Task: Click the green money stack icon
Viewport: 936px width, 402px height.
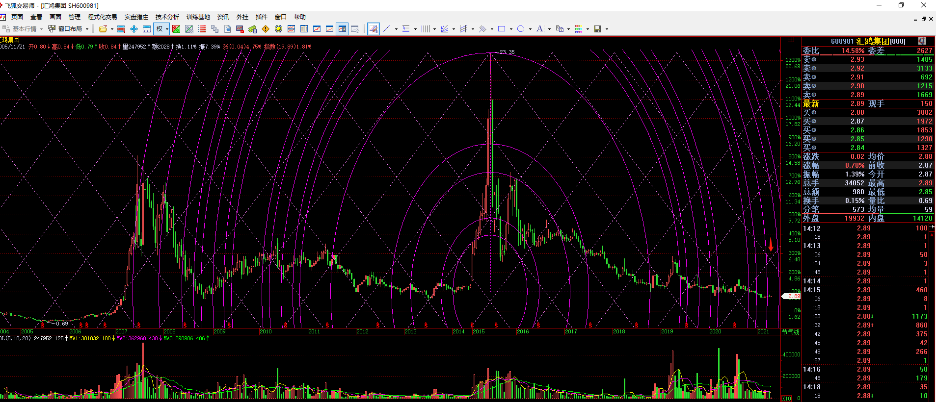Action: coord(253,29)
